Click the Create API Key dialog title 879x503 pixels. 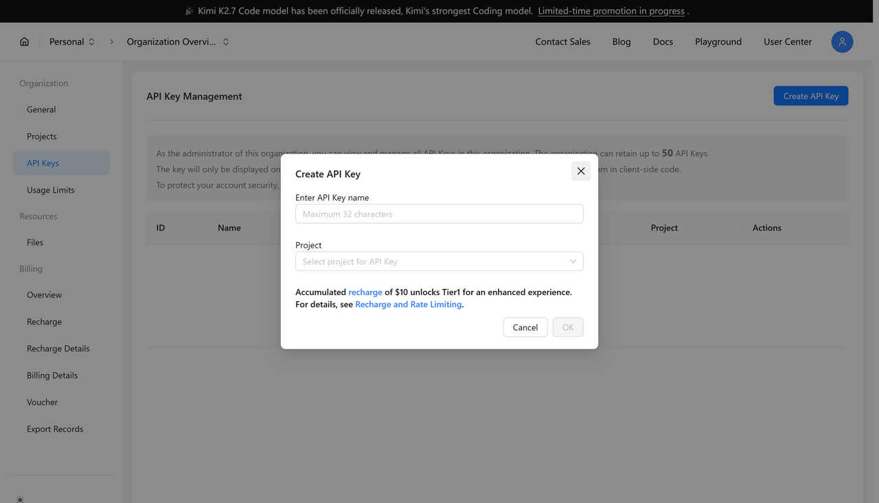point(328,174)
